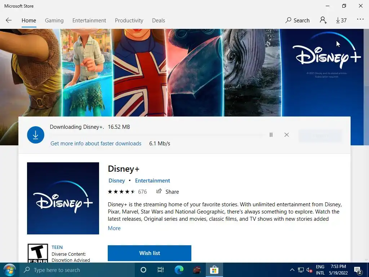Click the account sign-in icon
The width and height of the screenshot is (369, 277).
[323, 20]
